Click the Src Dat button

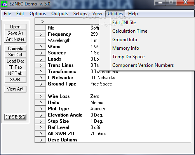pyautogui.click(x=15, y=55)
